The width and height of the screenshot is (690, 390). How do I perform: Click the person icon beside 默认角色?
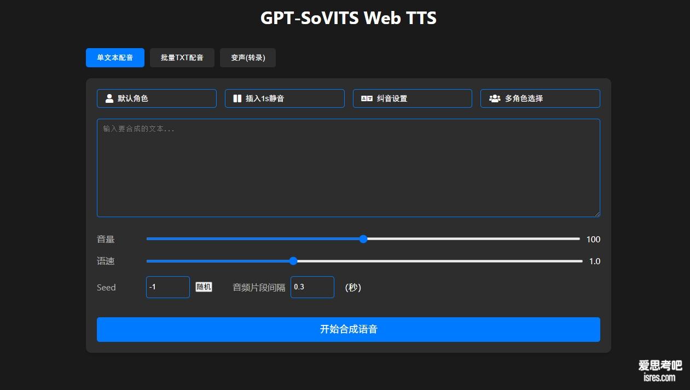click(x=109, y=98)
